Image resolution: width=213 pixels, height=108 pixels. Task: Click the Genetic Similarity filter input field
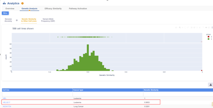(x=178, y=94)
